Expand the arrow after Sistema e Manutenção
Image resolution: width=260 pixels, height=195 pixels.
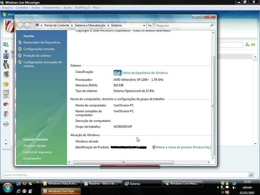click(108, 26)
